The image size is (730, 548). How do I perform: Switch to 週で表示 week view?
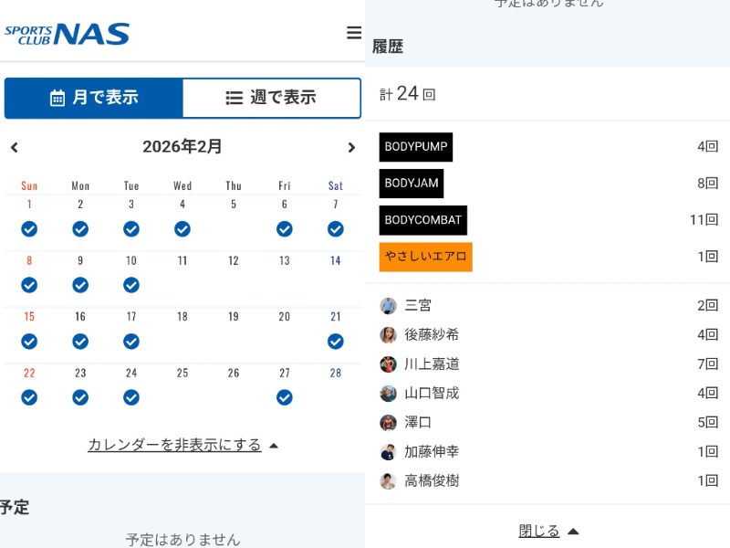coord(271,98)
